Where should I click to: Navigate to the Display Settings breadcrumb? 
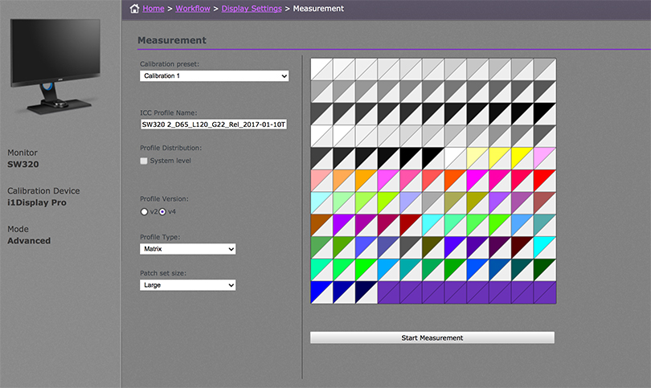pyautogui.click(x=252, y=9)
